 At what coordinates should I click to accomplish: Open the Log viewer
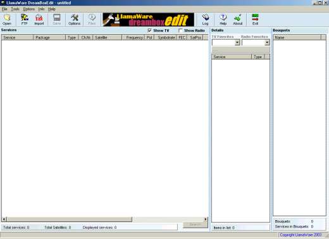pyautogui.click(x=205, y=20)
